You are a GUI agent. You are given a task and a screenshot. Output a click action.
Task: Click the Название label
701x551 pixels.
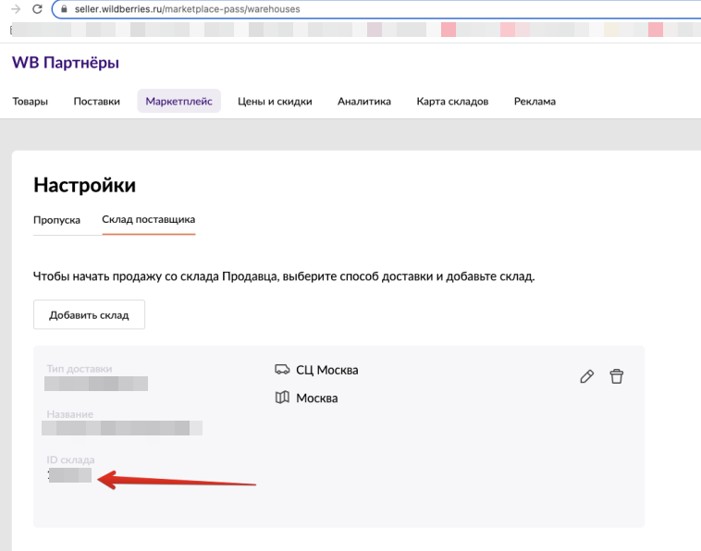[x=70, y=414]
